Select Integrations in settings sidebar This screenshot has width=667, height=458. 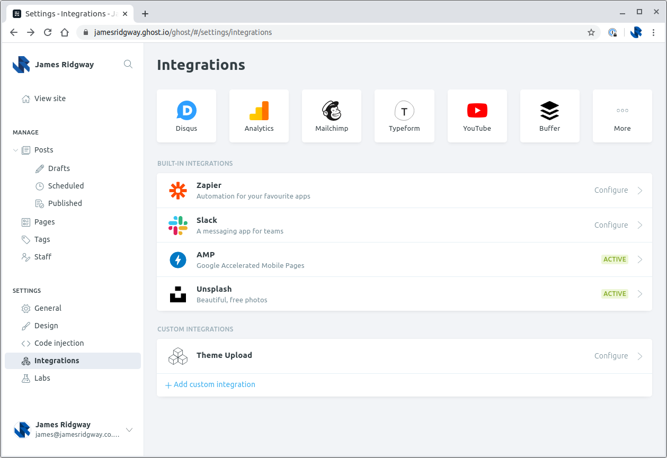pyautogui.click(x=73, y=361)
